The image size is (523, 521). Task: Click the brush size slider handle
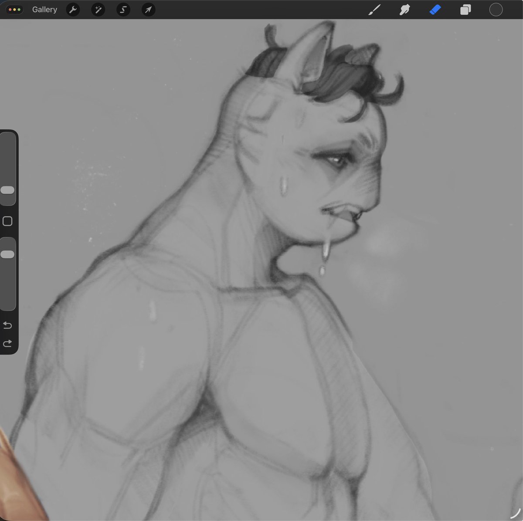[x=7, y=190]
